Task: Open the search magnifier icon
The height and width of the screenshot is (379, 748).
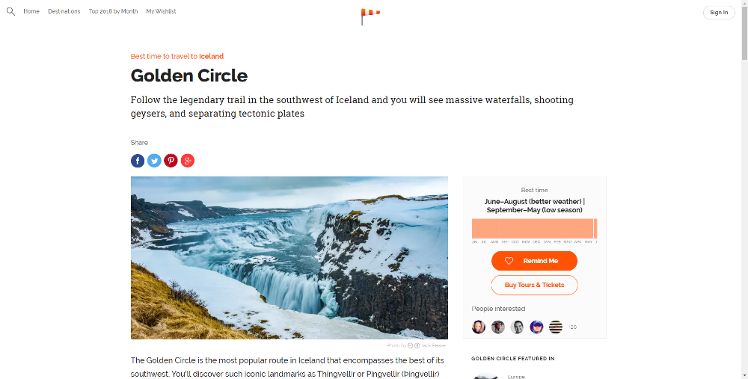Action: point(10,11)
